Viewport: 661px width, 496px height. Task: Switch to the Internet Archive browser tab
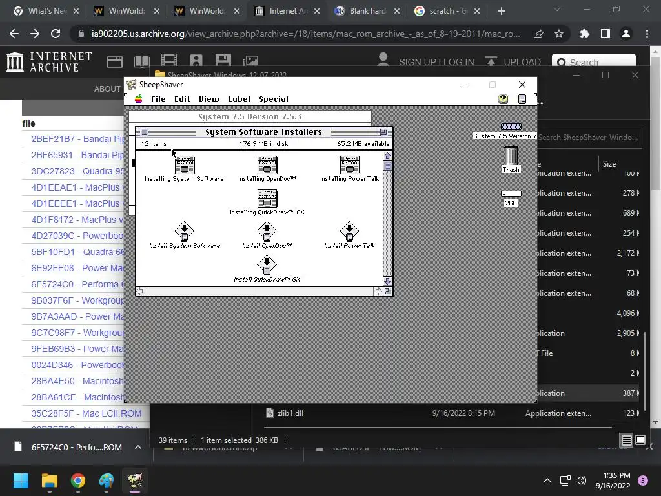(x=288, y=11)
